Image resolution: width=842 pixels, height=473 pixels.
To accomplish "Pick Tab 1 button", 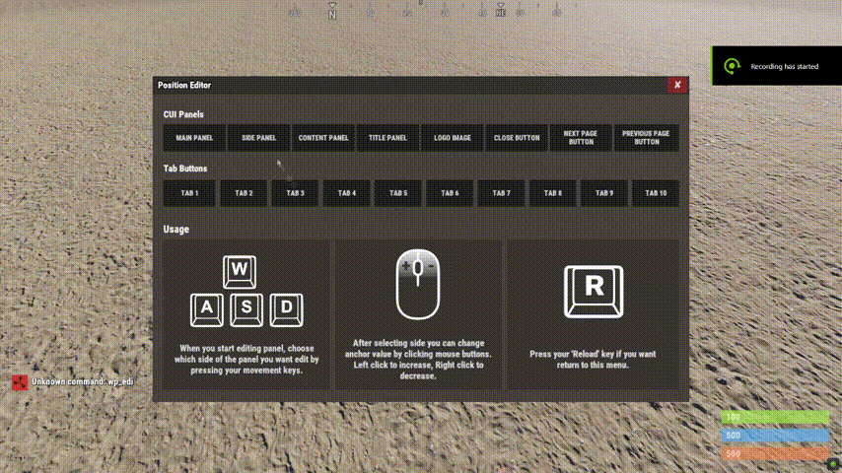I will 189,193.
